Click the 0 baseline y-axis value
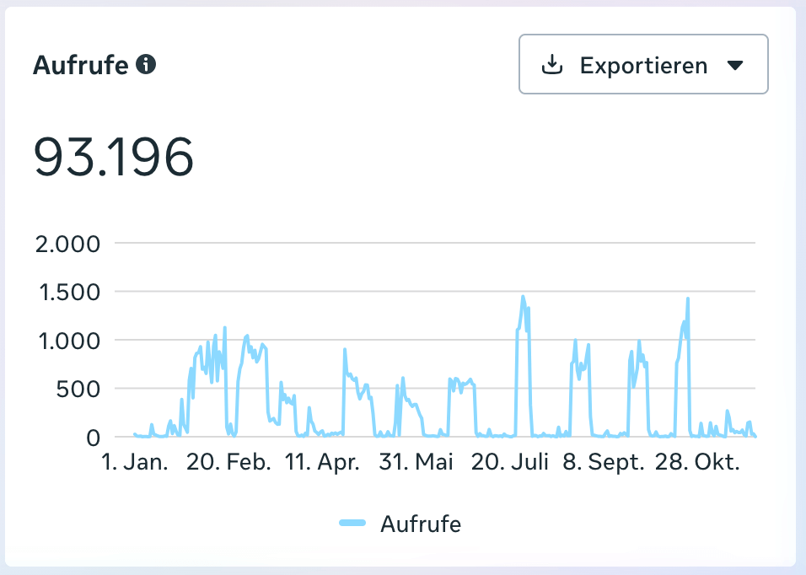 [94, 438]
